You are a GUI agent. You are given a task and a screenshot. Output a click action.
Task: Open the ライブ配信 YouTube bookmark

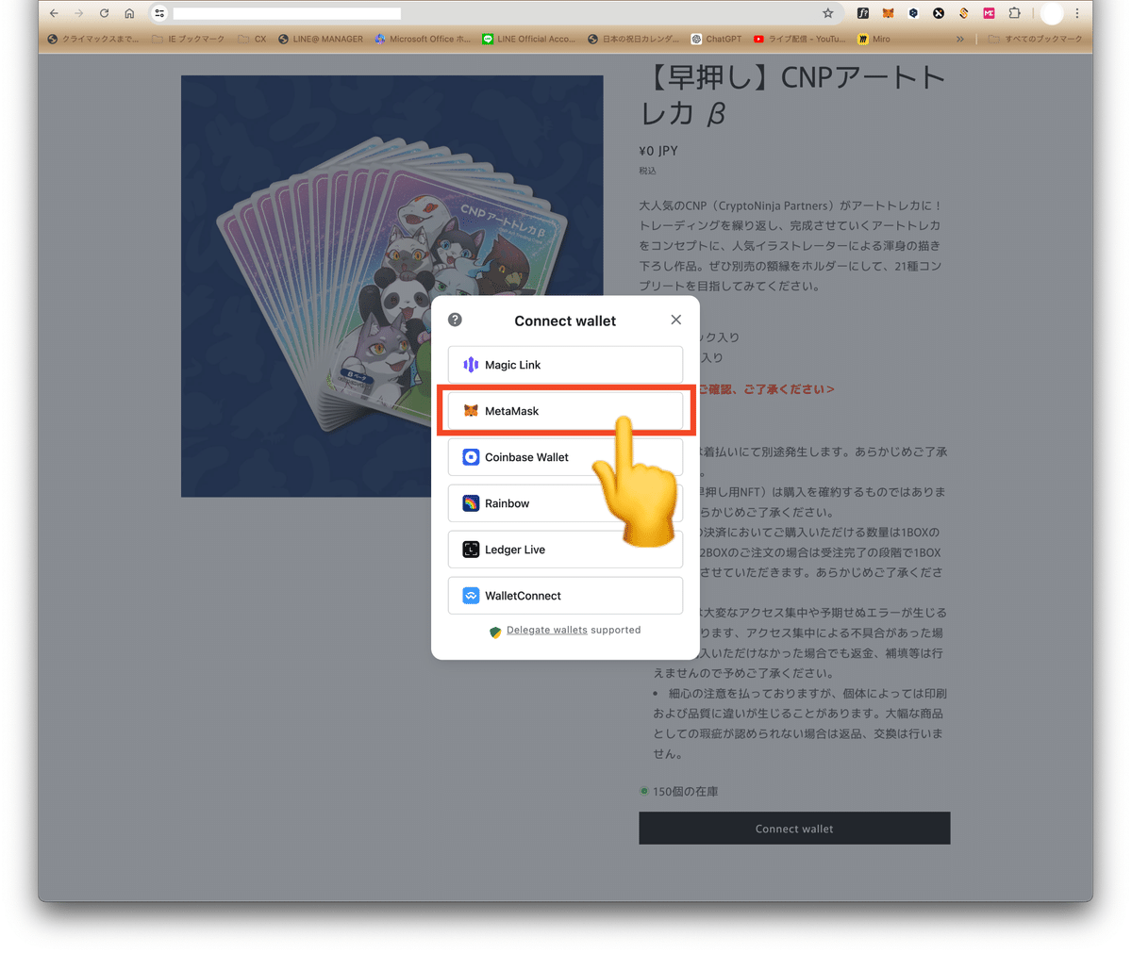799,39
